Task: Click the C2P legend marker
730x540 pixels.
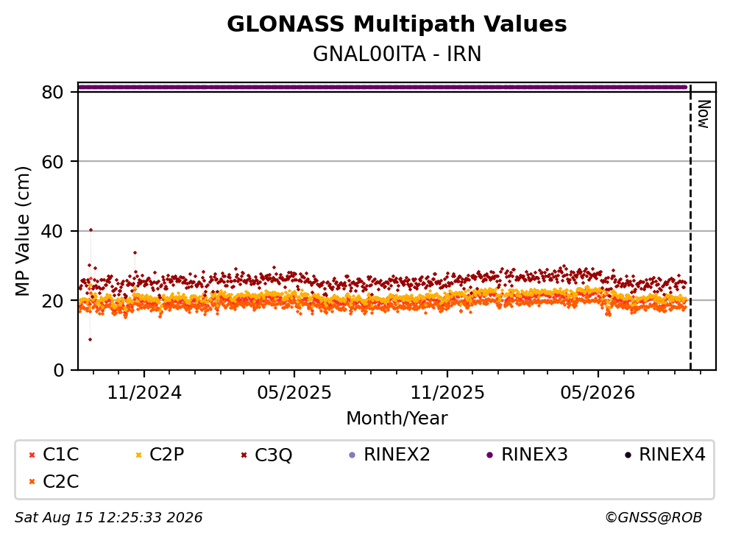Action: click(x=138, y=455)
